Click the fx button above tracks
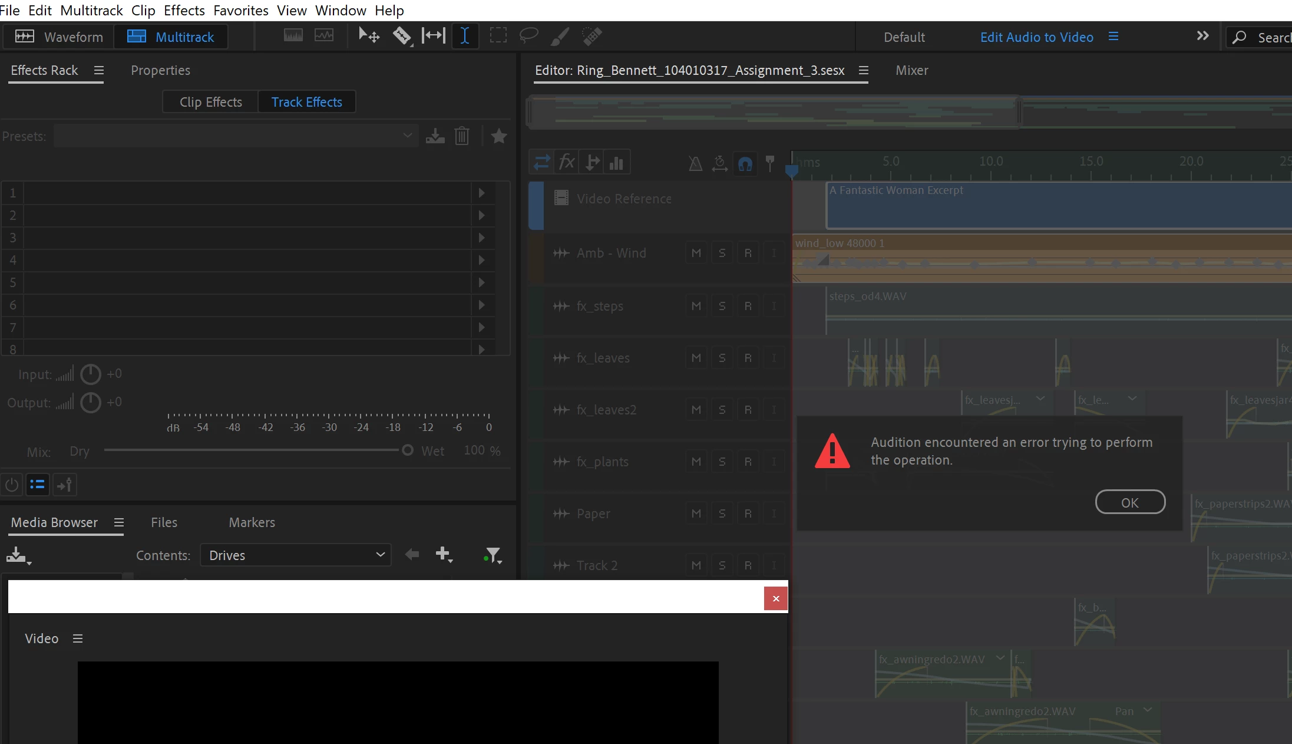The height and width of the screenshot is (744, 1292). pyautogui.click(x=567, y=162)
